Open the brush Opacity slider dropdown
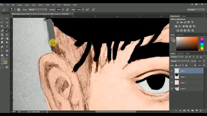This screenshot has height=116, width=207. 63,10
